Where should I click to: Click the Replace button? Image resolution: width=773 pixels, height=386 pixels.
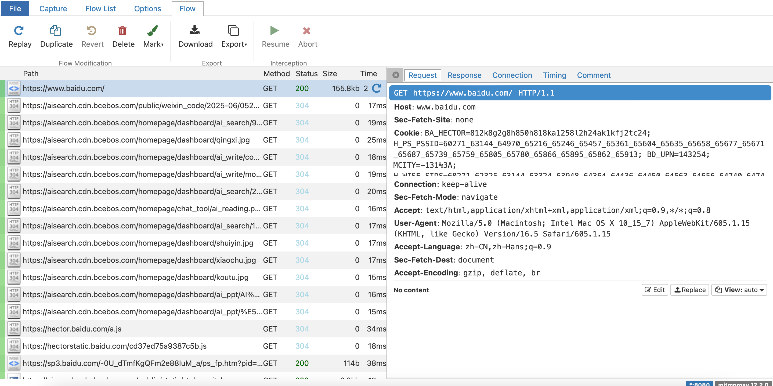[x=689, y=290]
